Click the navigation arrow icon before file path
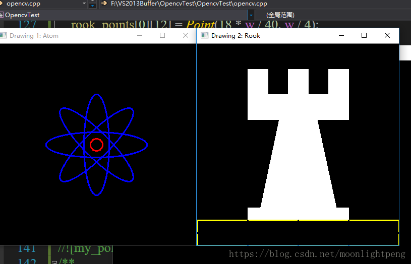The image size is (411, 264). [104, 4]
